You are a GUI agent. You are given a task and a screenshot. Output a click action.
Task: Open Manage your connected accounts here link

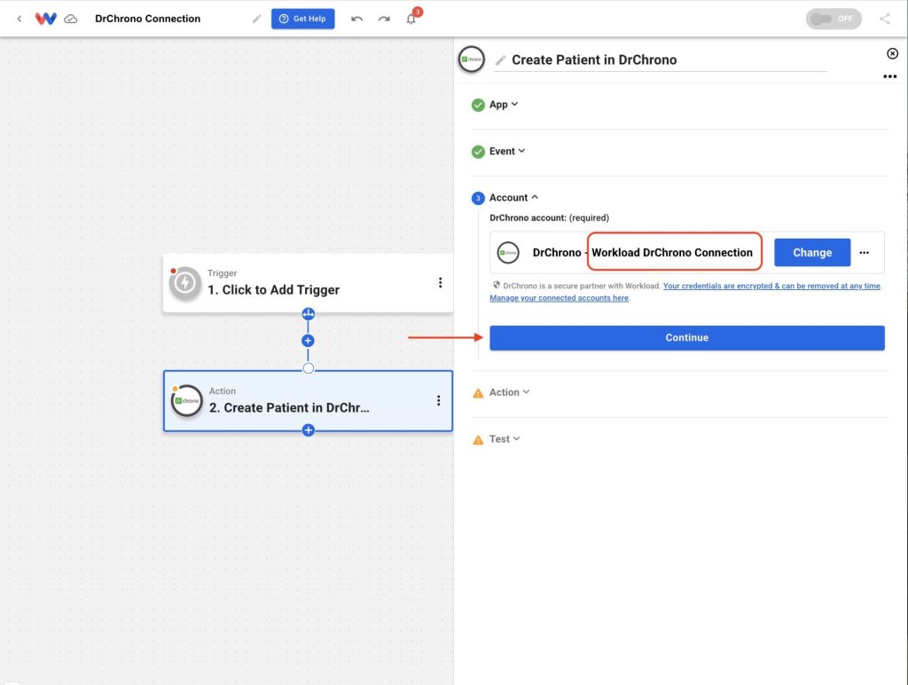[x=559, y=298]
